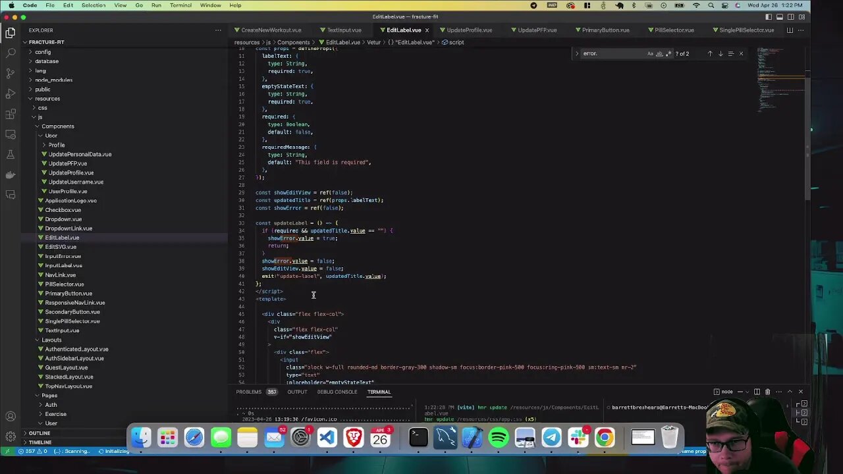This screenshot has width=843, height=474.
Task: Open Brave browser from the Dock
Action: pyautogui.click(x=354, y=437)
